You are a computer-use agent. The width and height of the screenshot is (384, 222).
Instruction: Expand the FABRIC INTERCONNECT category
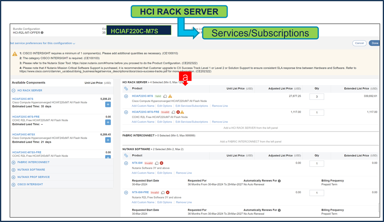(x=13, y=162)
